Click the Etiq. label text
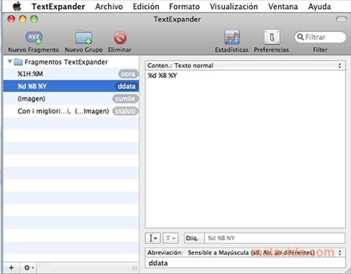Screen dimensions: 351x274 pos(192,238)
